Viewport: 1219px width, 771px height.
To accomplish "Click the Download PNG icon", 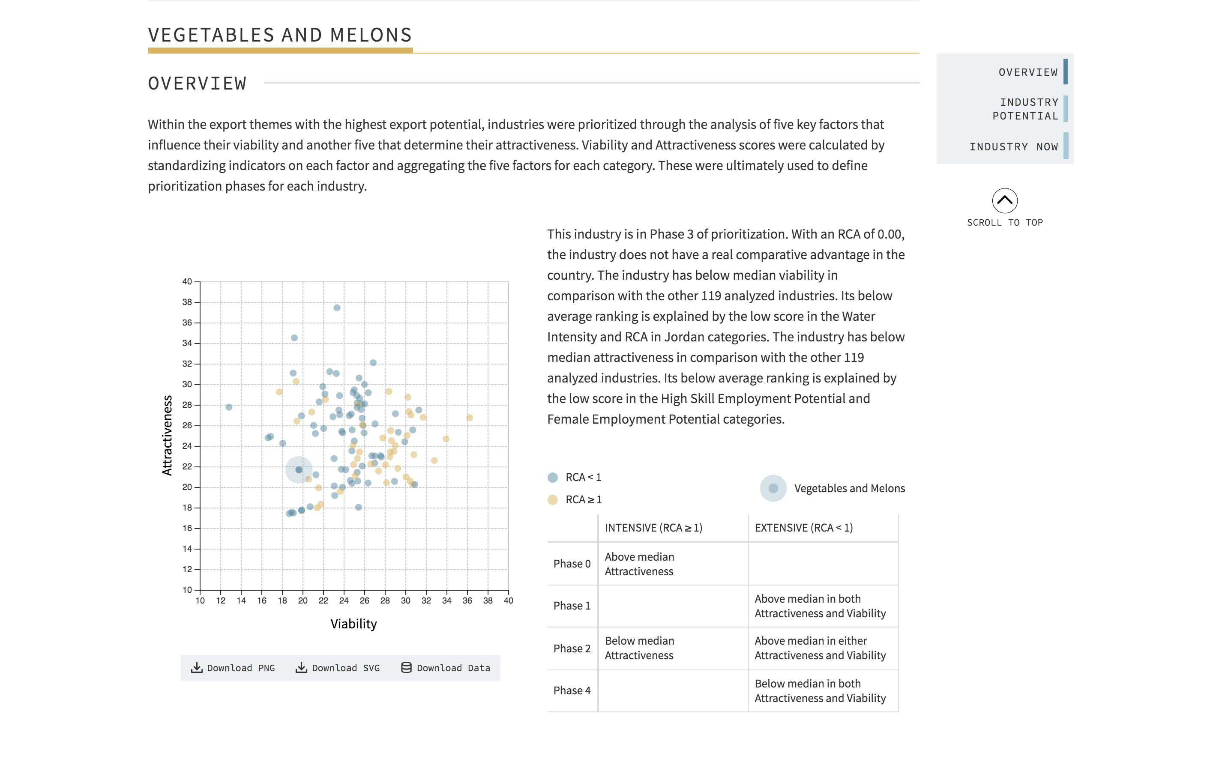I will 198,668.
